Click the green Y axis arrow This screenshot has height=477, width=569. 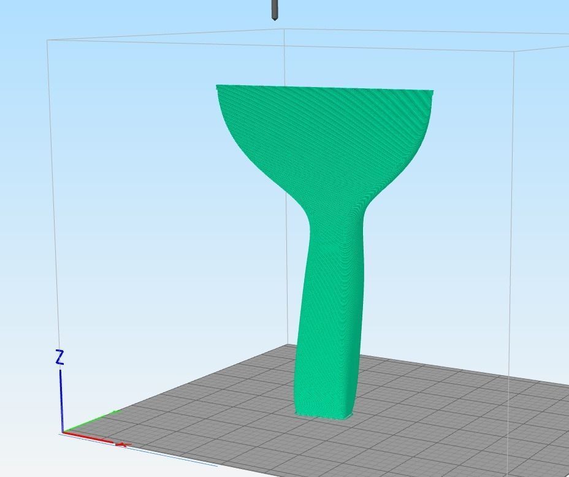91,421
